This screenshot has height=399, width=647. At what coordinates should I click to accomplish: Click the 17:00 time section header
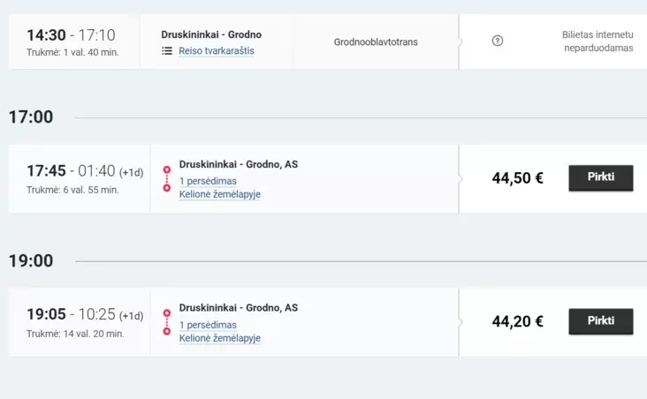(31, 117)
